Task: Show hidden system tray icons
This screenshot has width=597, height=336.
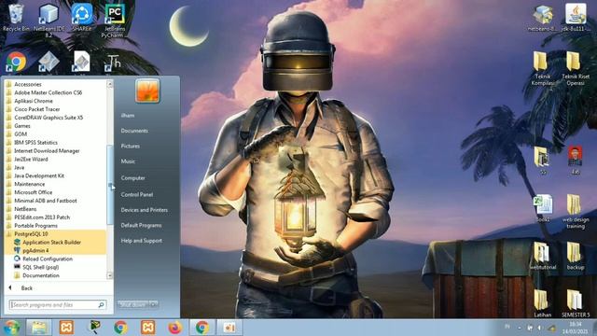Action: [x=520, y=328]
